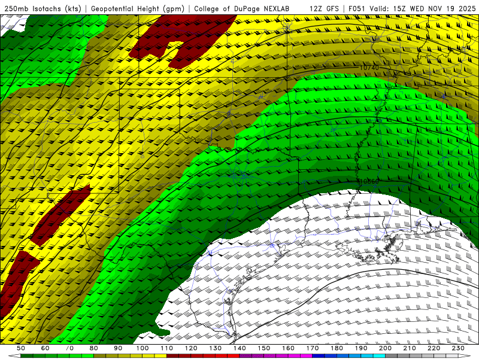Click the 'F051' forecast hour text
The height and width of the screenshot is (359, 479).
pos(357,8)
